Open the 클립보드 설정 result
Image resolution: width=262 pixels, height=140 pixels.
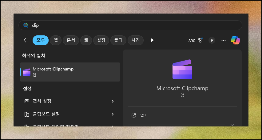tap(70, 114)
